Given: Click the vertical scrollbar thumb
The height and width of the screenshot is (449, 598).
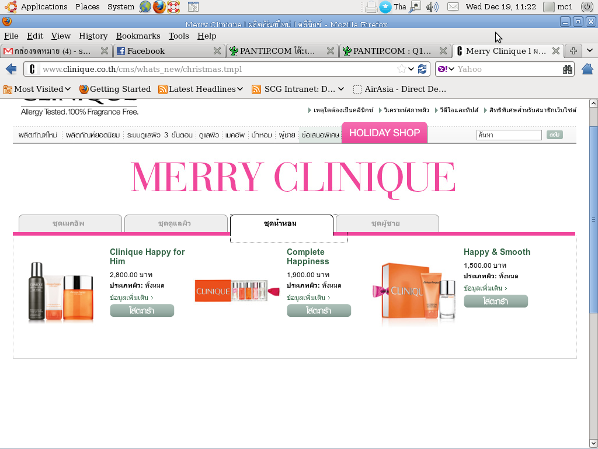Looking at the screenshot, I should [593, 220].
